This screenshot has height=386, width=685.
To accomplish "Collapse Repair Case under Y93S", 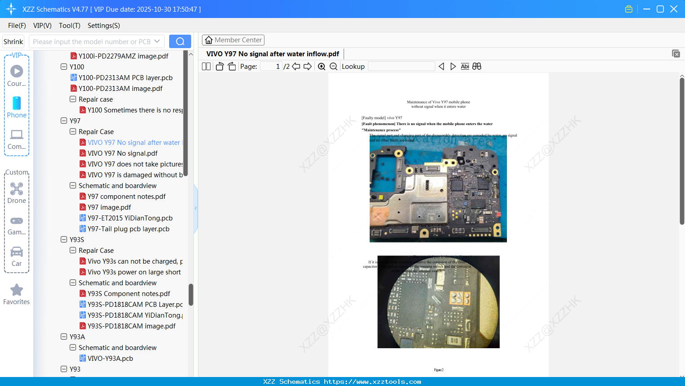I will pyautogui.click(x=73, y=250).
